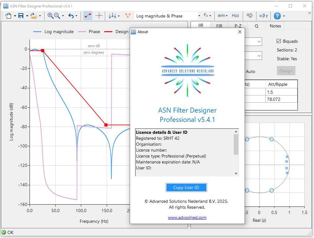Toggle the Biquads checkbox
Viewport: 314px width, 238px height.
(279, 41)
